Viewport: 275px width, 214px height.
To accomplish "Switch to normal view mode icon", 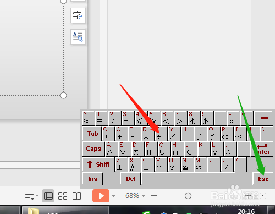I will click(48, 196).
